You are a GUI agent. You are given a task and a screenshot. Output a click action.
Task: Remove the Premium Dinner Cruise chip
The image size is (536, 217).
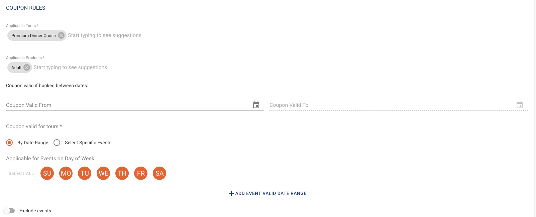[x=61, y=35]
